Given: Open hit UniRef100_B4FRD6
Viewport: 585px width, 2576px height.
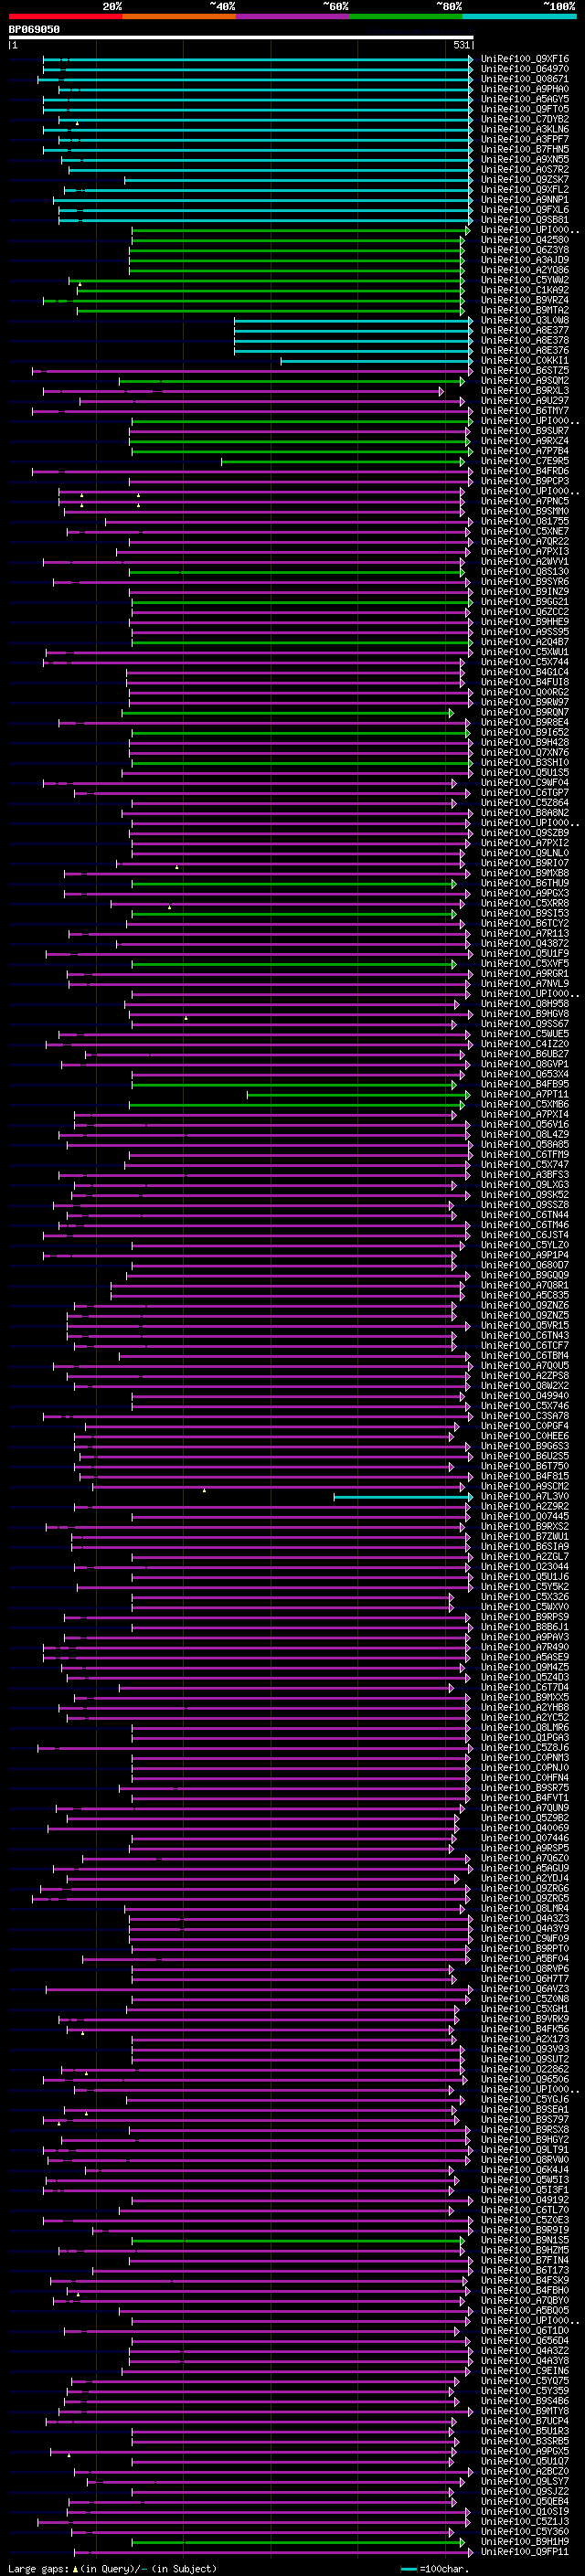Looking at the screenshot, I should [525, 471].
